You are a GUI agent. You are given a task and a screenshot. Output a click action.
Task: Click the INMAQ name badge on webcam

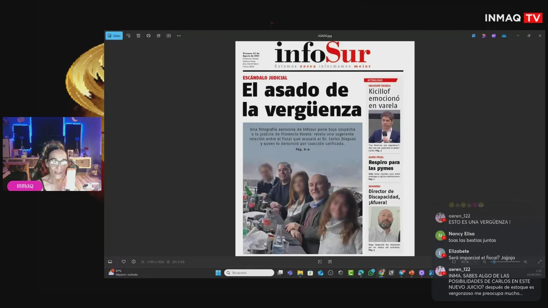[x=25, y=186]
